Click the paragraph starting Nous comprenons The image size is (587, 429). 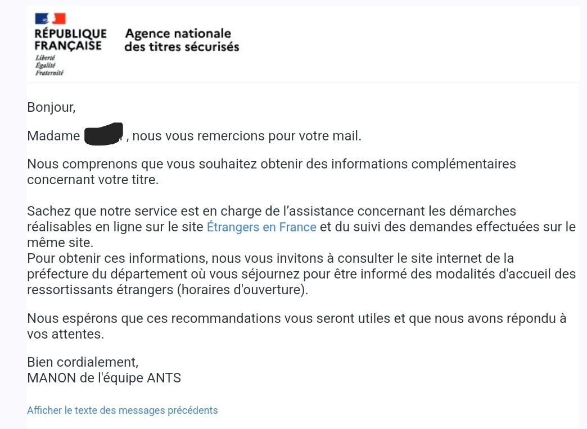click(x=272, y=172)
